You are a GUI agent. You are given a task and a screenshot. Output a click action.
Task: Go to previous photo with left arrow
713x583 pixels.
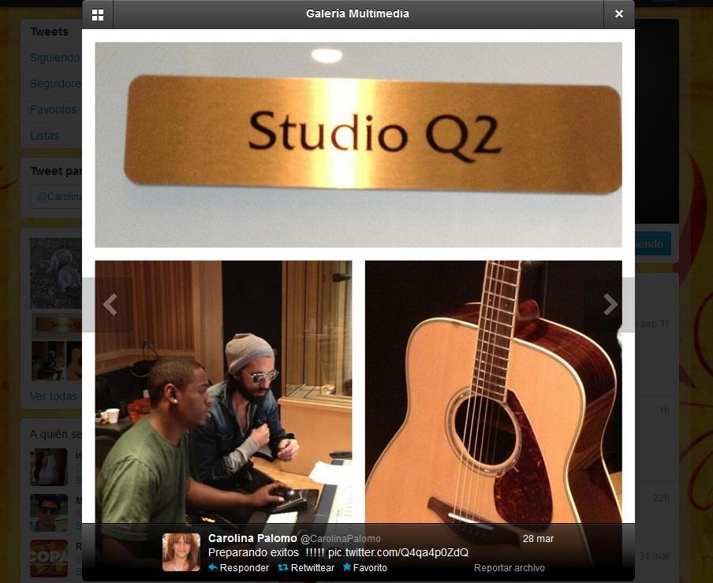(x=110, y=304)
